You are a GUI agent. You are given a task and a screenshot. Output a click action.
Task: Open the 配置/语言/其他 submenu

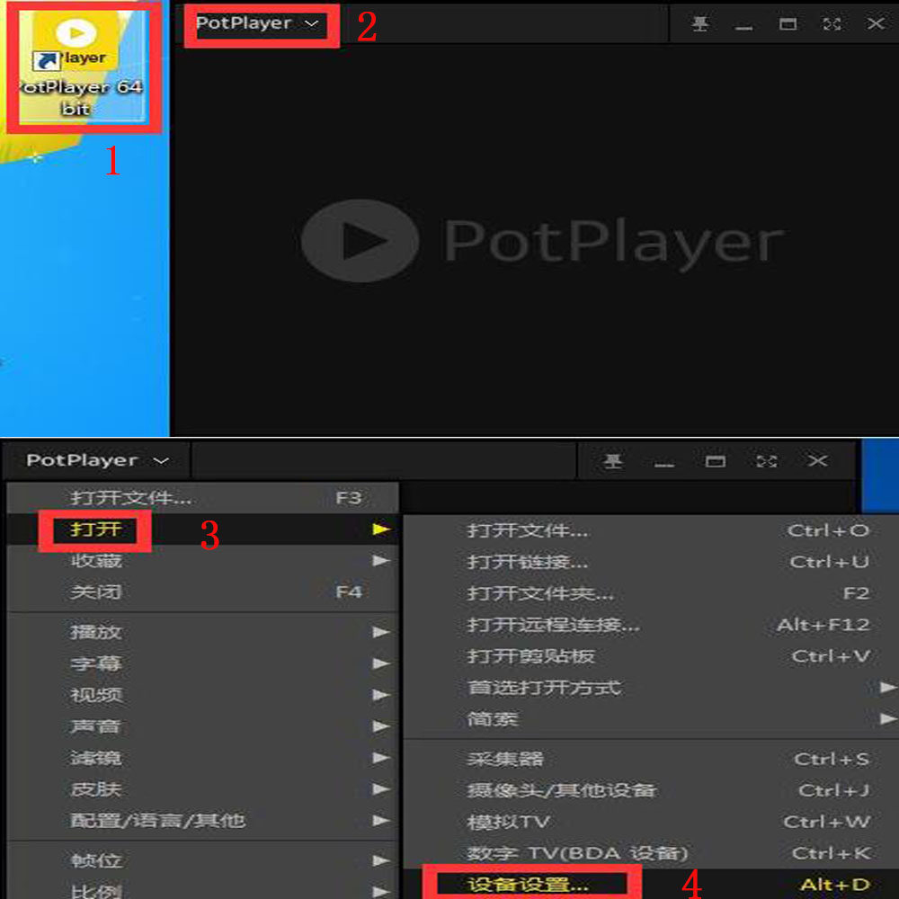tap(203, 821)
